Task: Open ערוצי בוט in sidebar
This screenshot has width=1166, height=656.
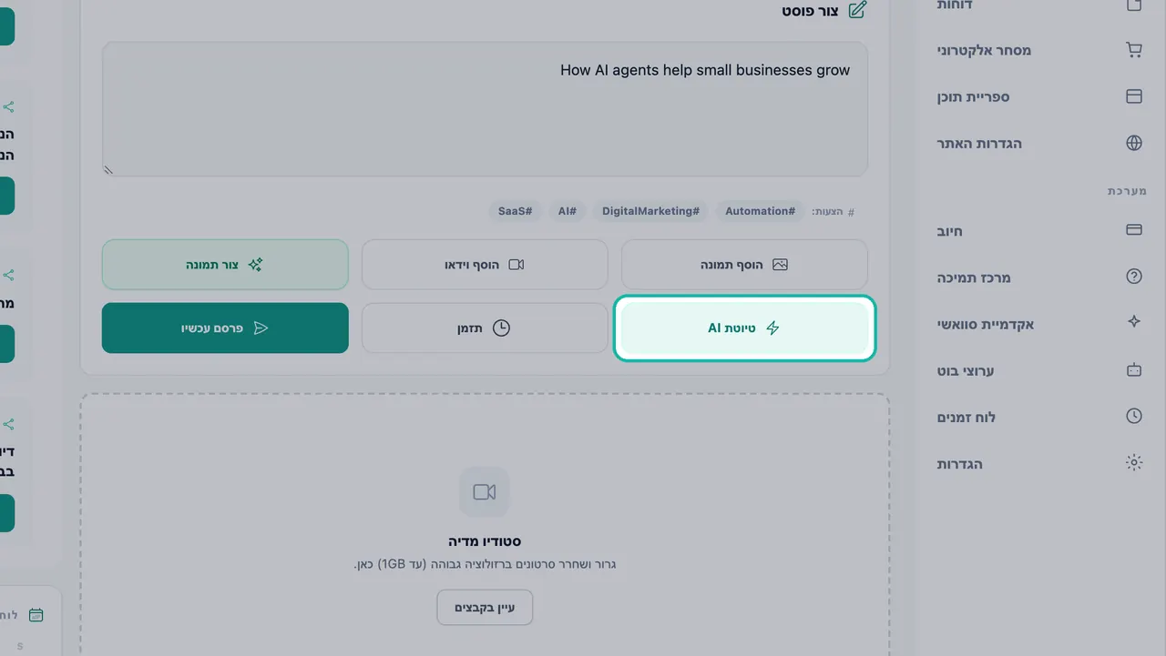Action: click(x=1039, y=370)
